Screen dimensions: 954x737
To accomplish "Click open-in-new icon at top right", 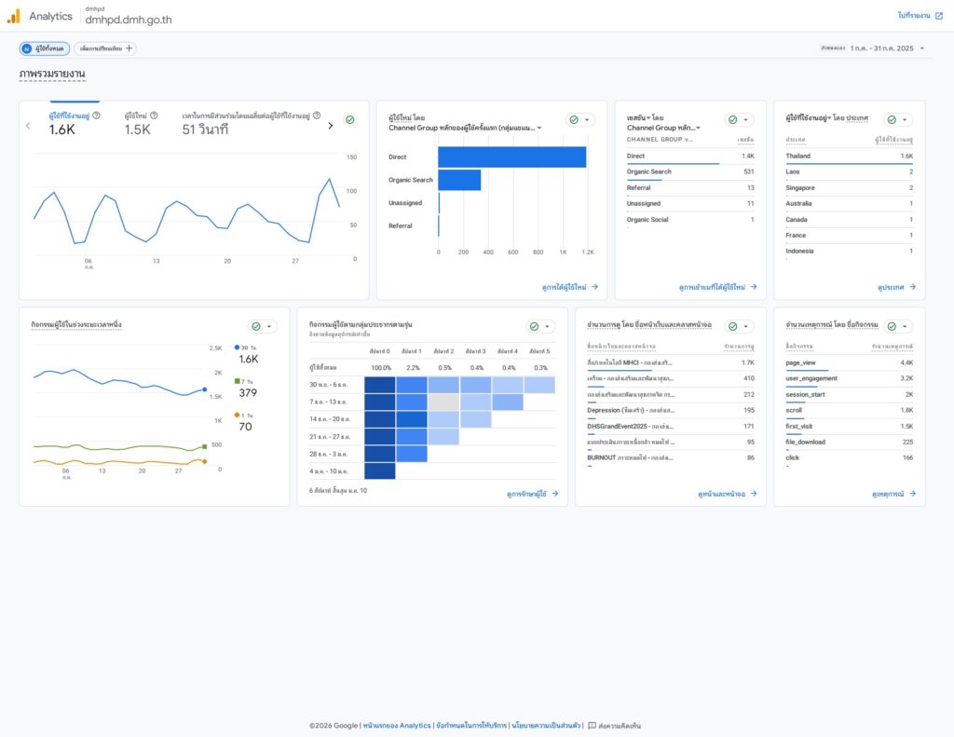I will pyautogui.click(x=938, y=16).
